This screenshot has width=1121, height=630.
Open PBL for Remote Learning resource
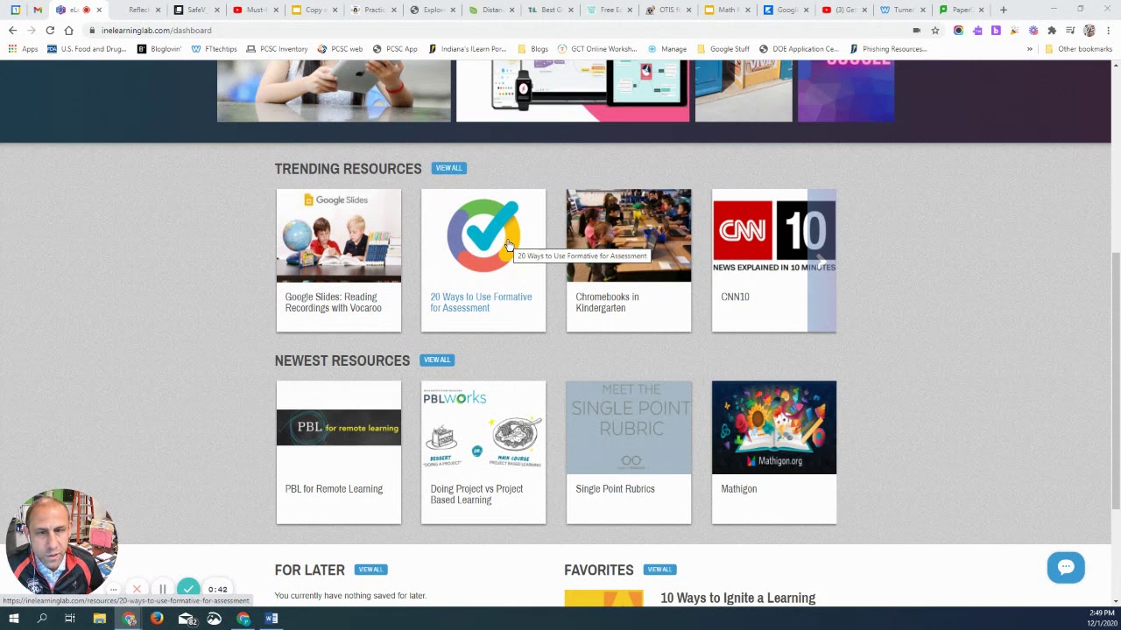339,452
